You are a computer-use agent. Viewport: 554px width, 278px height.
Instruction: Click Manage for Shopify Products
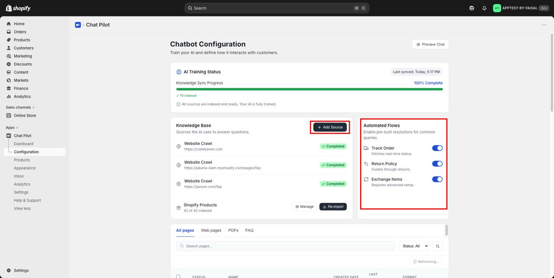[304, 207]
